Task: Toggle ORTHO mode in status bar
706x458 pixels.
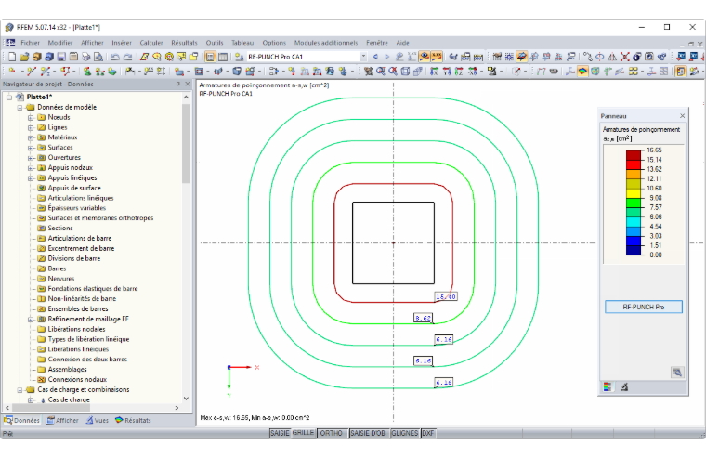Action: pos(332,433)
